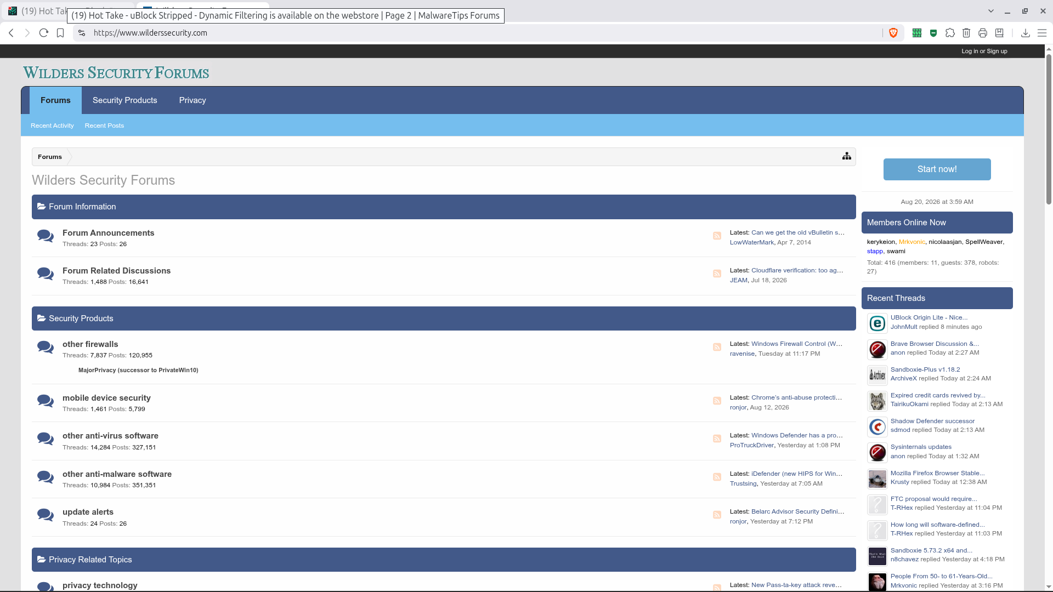Viewport: 1053px width, 592px height.
Task: Click the browser forward arrow
Action: pos(27,33)
